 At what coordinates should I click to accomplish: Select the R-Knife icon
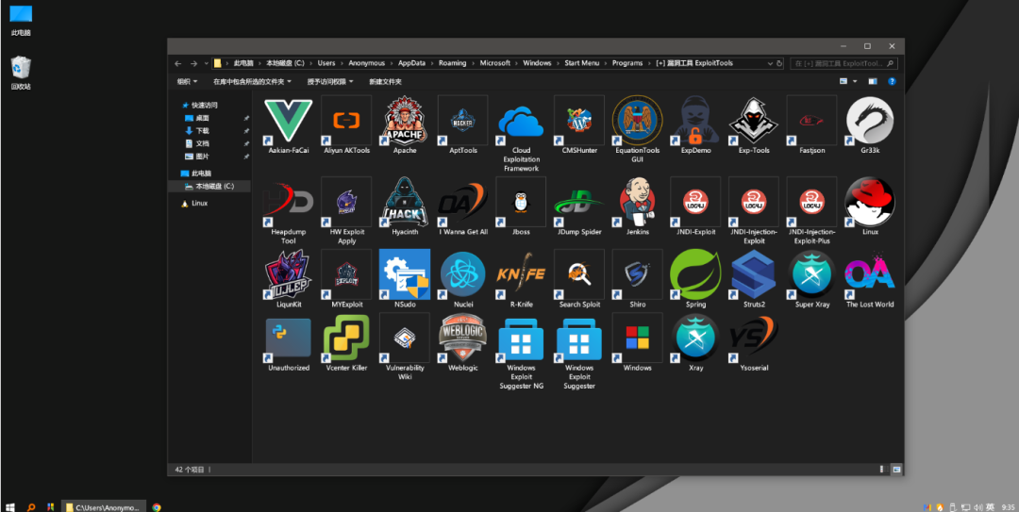coord(521,274)
